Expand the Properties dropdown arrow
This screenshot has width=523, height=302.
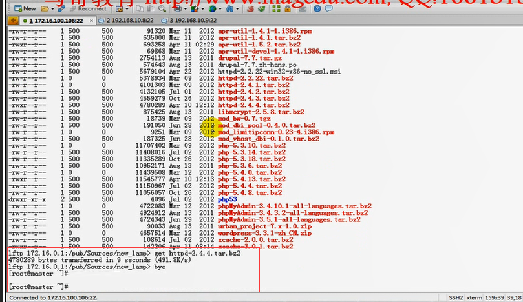(x=127, y=9)
